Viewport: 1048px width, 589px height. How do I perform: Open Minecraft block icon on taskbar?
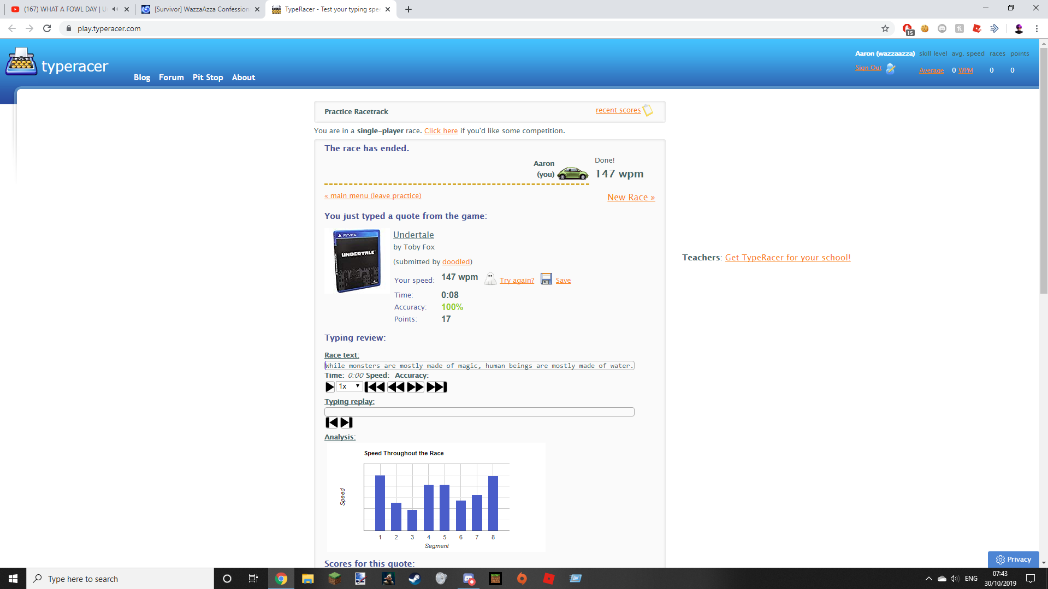click(x=334, y=579)
